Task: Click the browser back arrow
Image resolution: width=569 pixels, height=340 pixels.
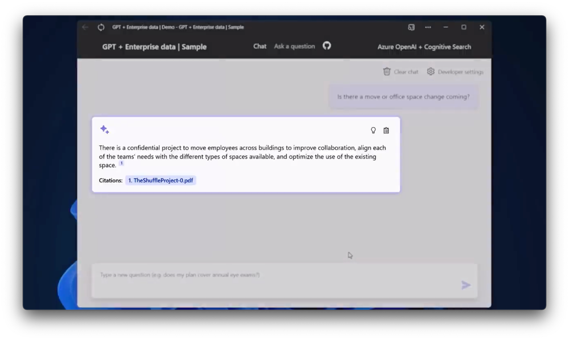Action: pyautogui.click(x=85, y=27)
